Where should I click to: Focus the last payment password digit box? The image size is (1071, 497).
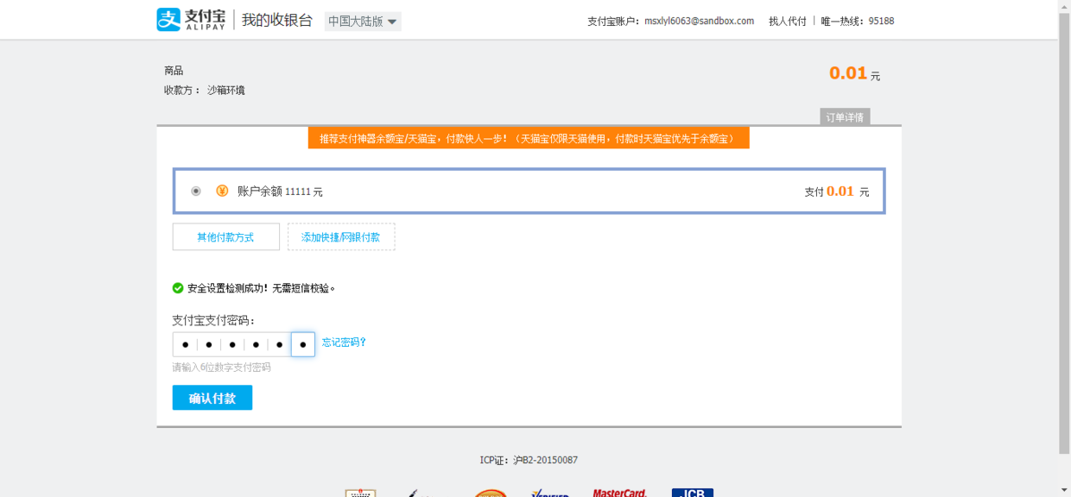pos(303,344)
